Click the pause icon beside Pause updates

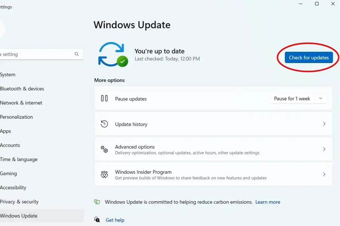pos(104,98)
